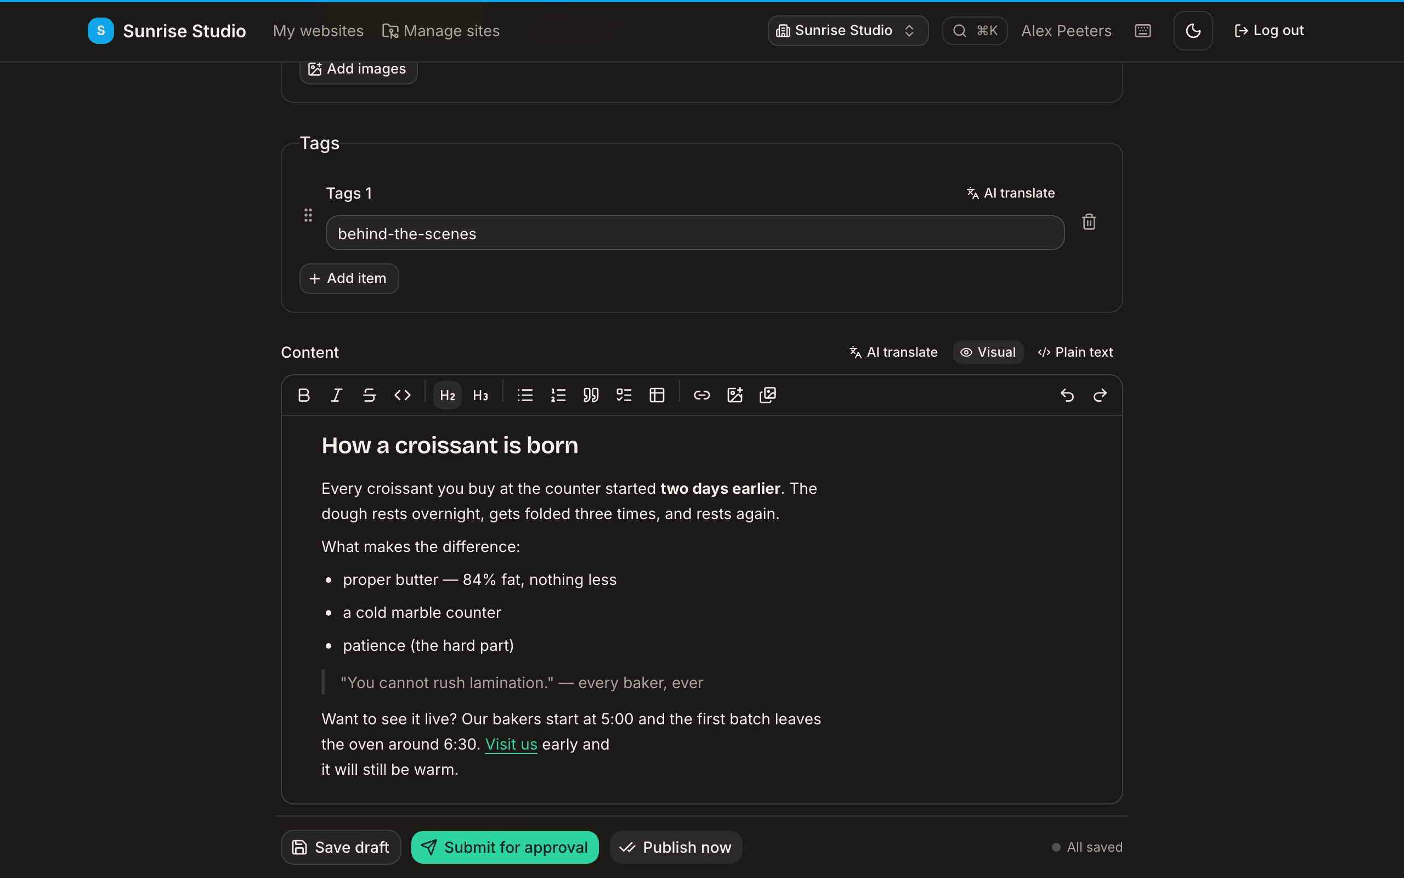The height and width of the screenshot is (878, 1404).
Task: Toggle bold formatting in editor toolbar
Action: [x=303, y=396]
